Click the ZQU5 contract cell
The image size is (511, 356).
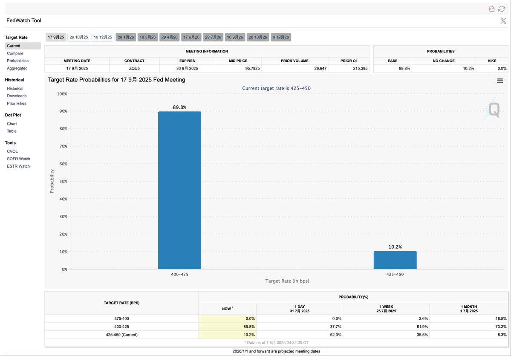tap(134, 69)
